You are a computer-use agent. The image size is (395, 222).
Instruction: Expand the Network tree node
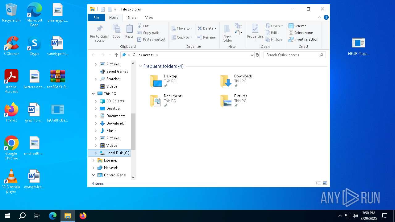93,168
